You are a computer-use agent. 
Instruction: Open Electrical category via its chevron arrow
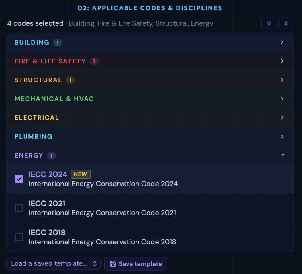pyautogui.click(x=282, y=118)
